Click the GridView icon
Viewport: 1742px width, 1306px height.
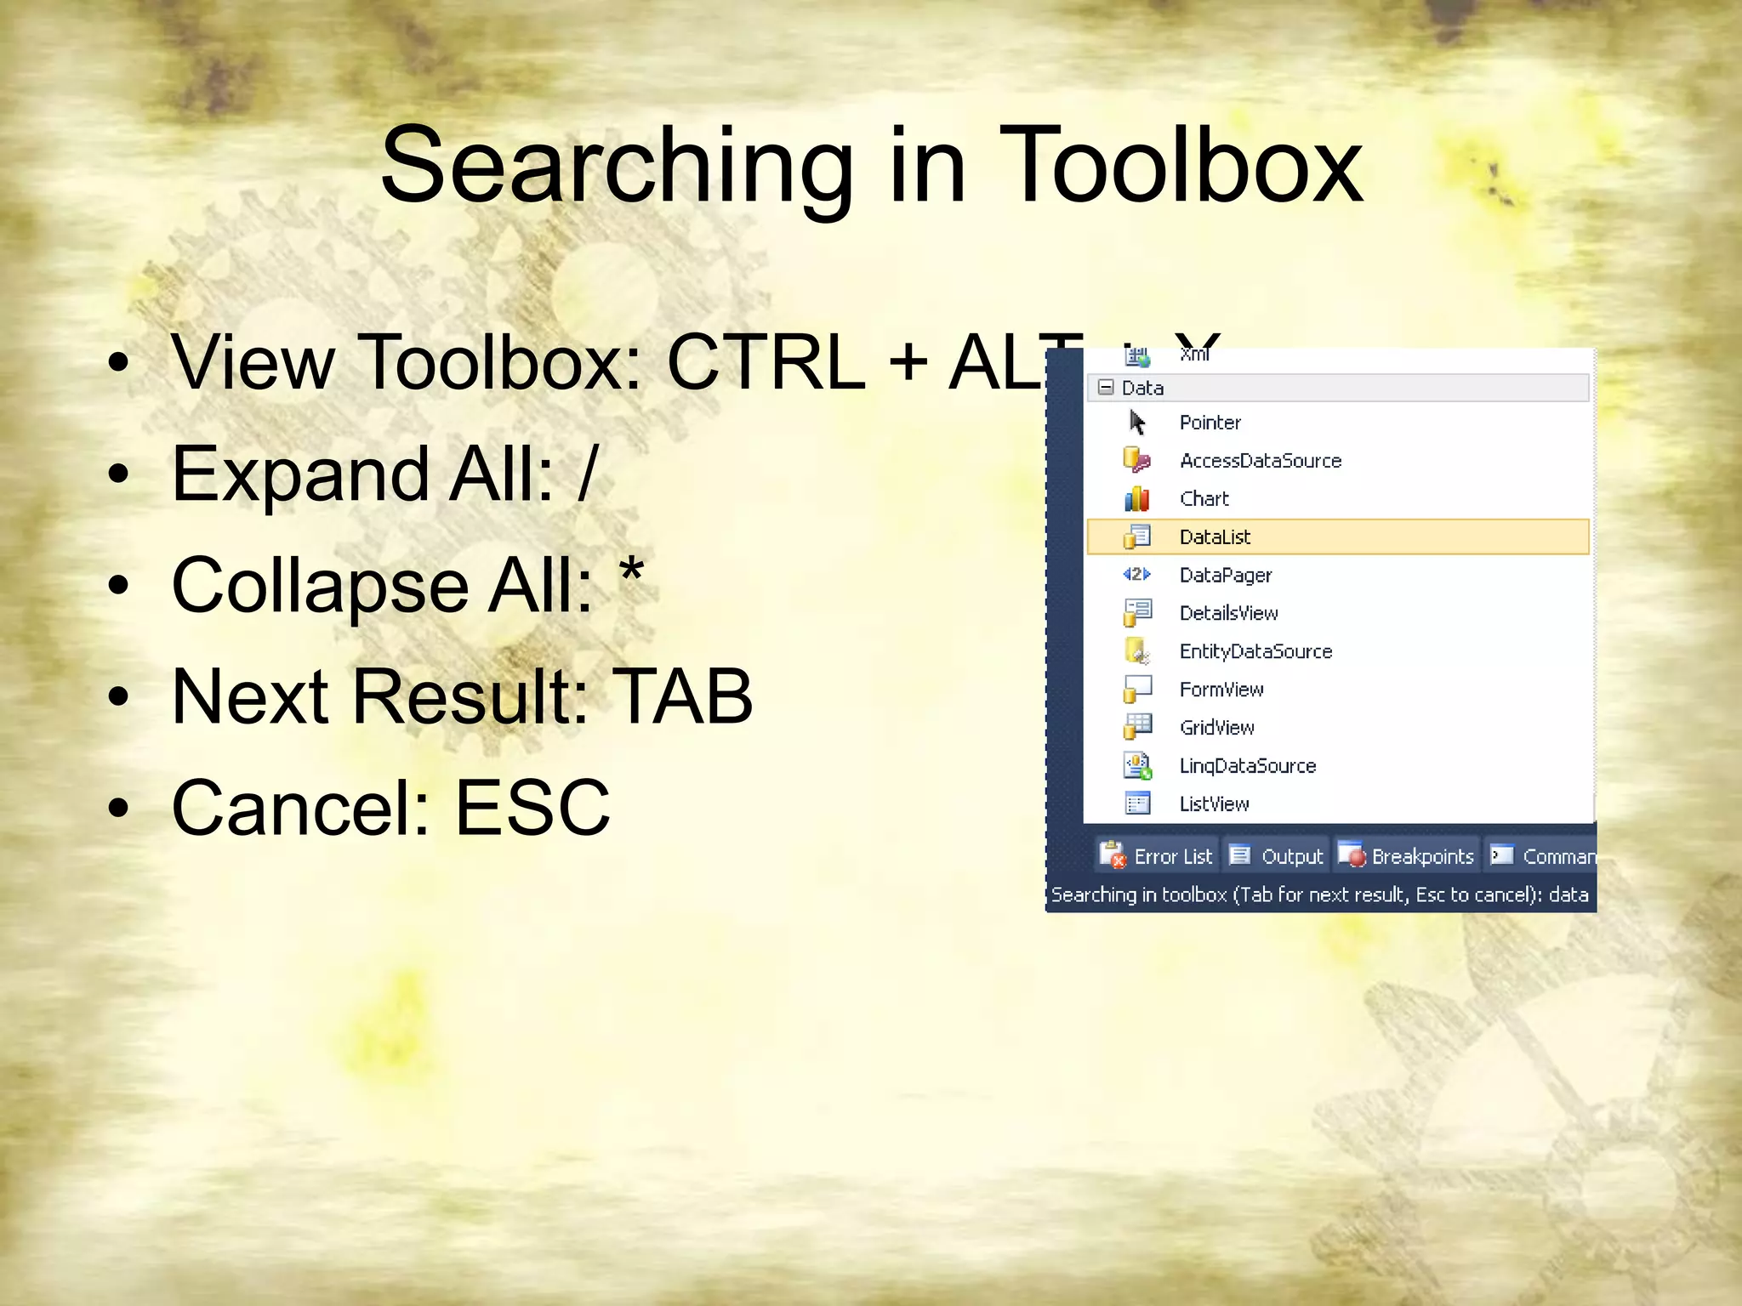1137,727
